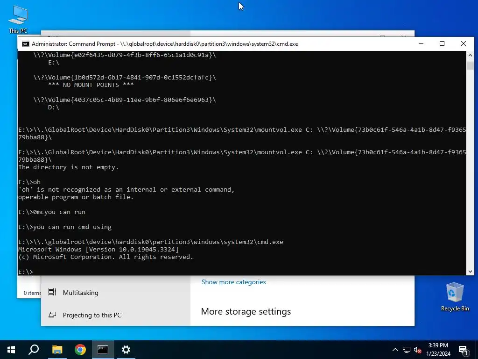The width and height of the screenshot is (478, 359).
Task: Maximize the Command Prompt window
Action: pyautogui.click(x=442, y=43)
